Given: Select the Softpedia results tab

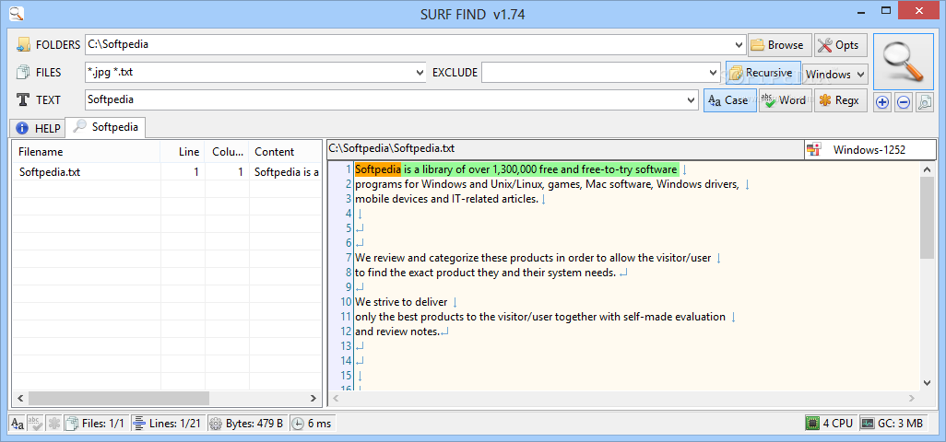Looking at the screenshot, I should point(106,127).
